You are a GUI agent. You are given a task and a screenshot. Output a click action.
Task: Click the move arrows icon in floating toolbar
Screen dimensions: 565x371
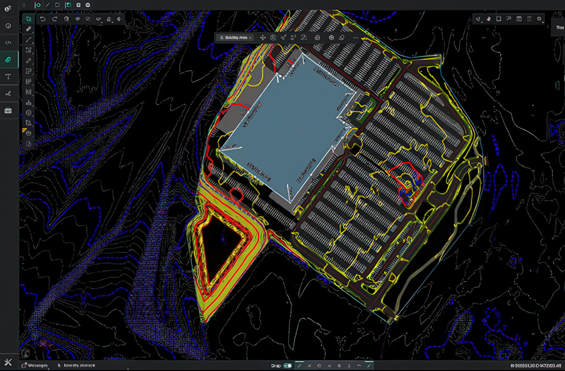(x=263, y=38)
